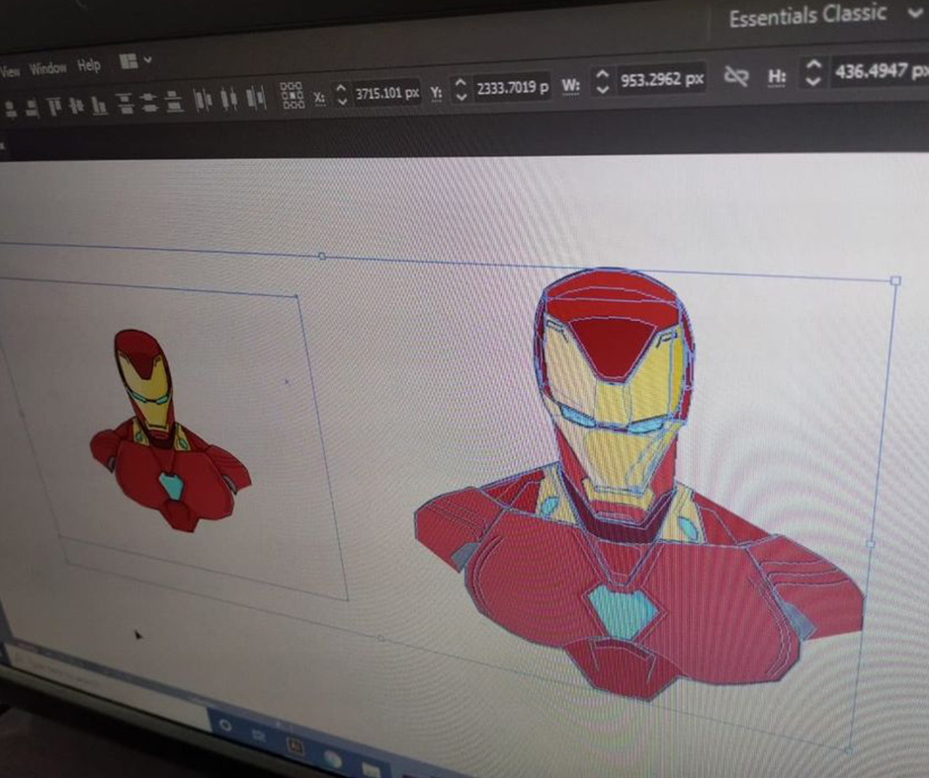Click Vertical Align Center icon
Image resolution: width=929 pixels, height=778 pixels.
76,106
